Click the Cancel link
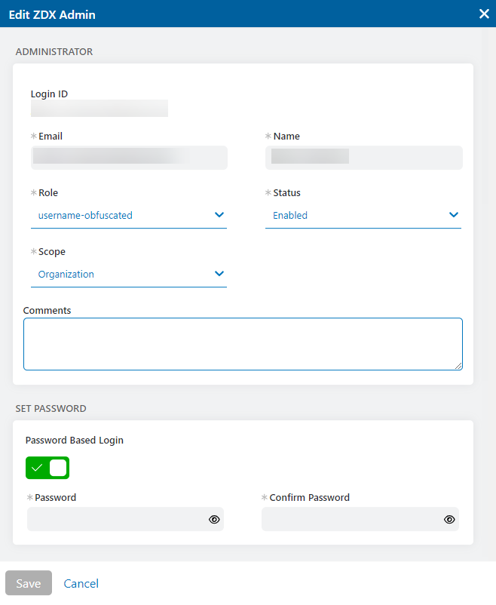This screenshot has width=496, height=605. 81,583
